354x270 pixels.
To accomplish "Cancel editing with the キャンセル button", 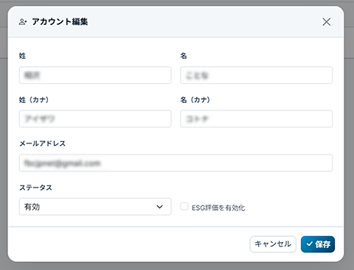I will pyautogui.click(x=273, y=244).
